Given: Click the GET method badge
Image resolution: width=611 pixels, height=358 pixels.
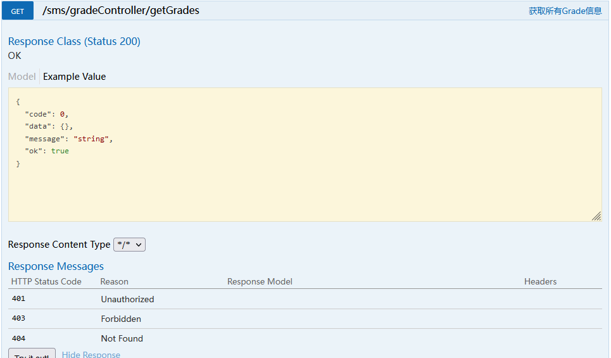Looking at the screenshot, I should coord(18,11).
